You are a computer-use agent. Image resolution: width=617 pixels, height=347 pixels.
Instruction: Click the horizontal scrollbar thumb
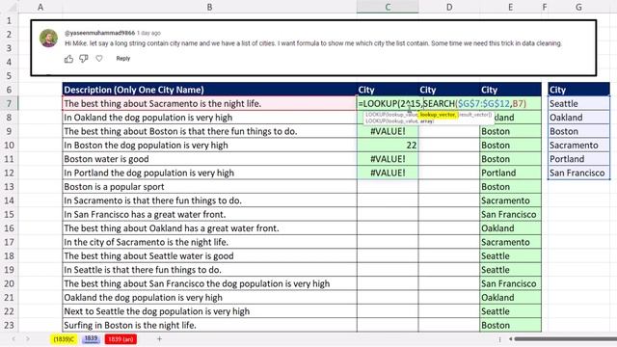(x=566, y=338)
